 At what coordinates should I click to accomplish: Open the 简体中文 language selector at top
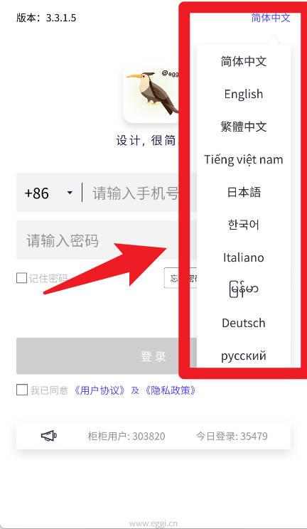coord(271,18)
